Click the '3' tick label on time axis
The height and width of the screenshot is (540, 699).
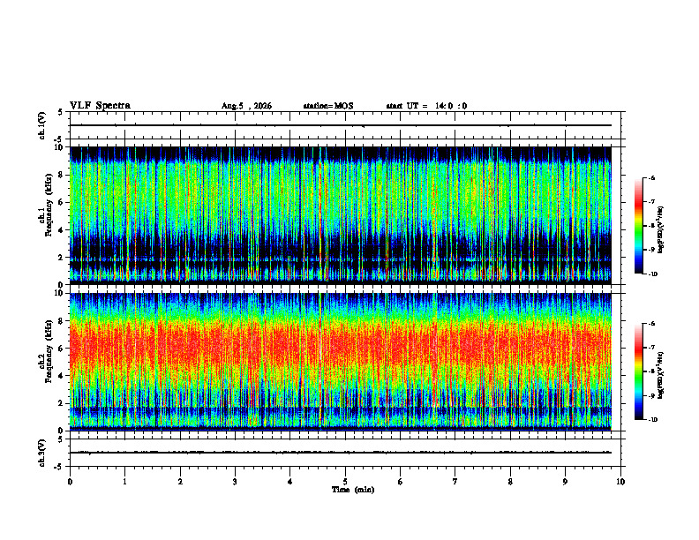tap(235, 482)
